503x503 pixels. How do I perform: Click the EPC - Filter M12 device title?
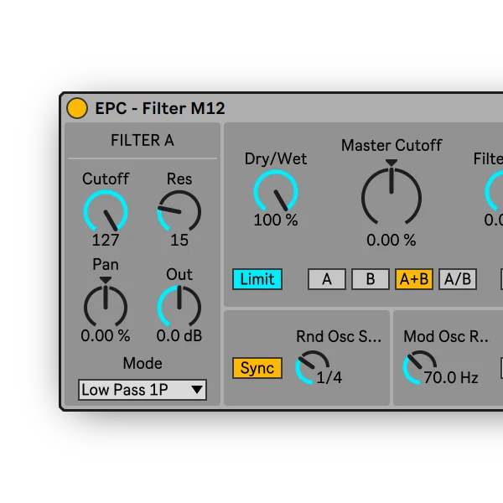point(160,108)
